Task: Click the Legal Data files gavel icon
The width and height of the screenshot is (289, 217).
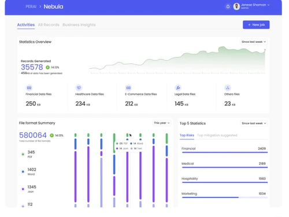Action: [x=178, y=88]
